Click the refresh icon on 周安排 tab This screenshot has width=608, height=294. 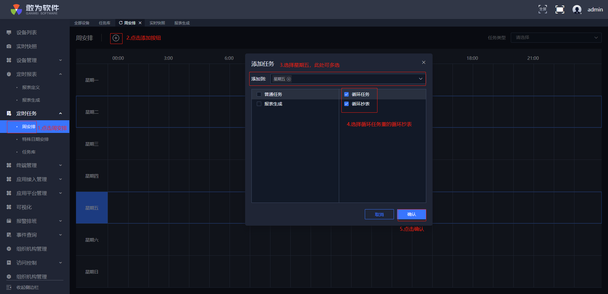121,23
